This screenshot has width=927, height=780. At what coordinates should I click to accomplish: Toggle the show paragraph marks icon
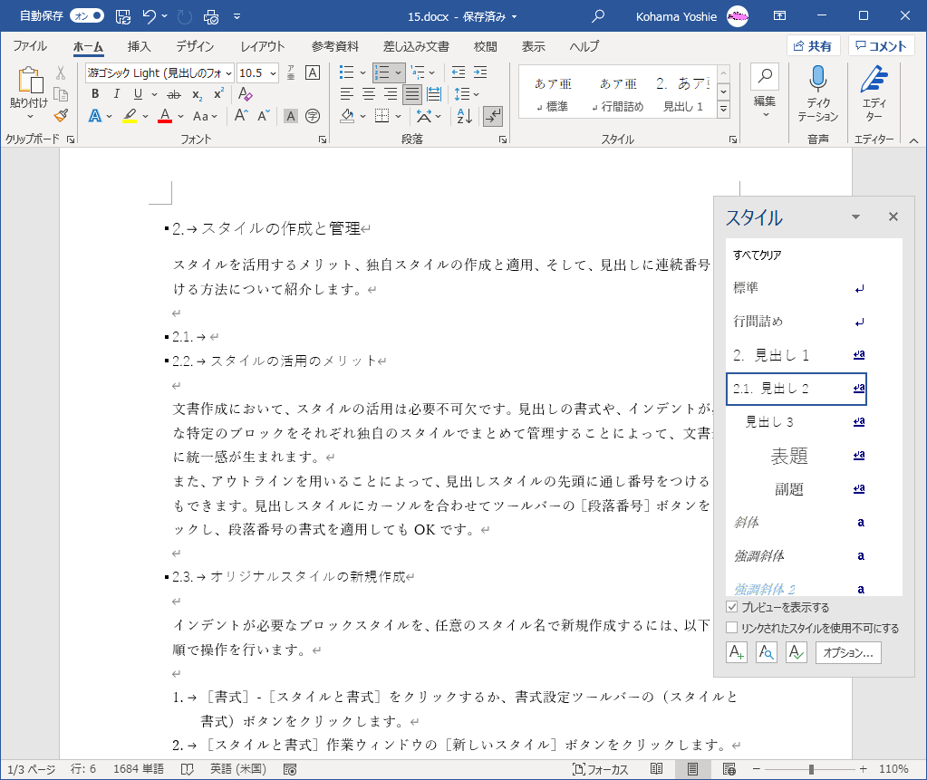point(493,115)
